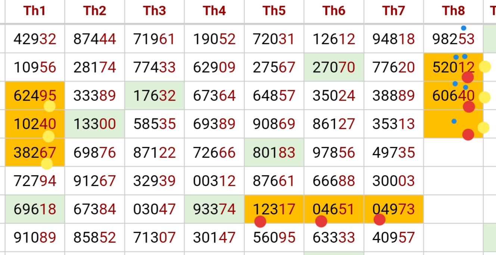Select green cell 93374

pos(214,209)
